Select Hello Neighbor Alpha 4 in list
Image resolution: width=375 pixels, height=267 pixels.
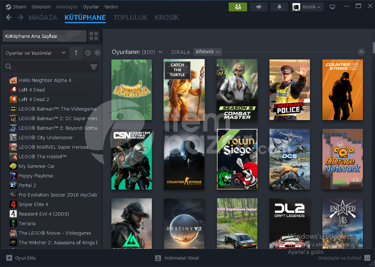(x=45, y=80)
